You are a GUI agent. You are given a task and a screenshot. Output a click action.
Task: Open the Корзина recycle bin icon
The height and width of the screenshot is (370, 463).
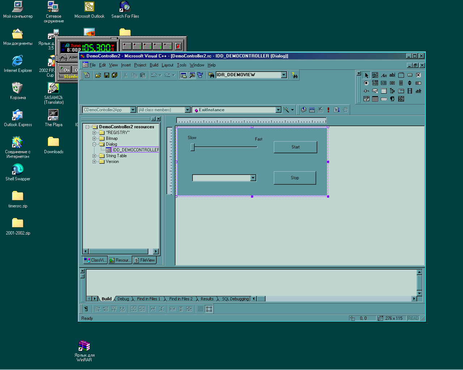click(18, 91)
